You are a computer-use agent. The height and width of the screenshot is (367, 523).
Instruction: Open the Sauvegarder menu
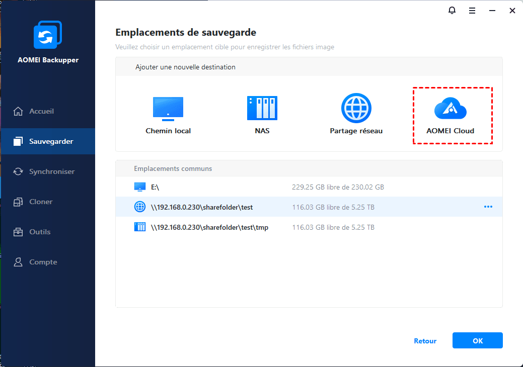[48, 141]
